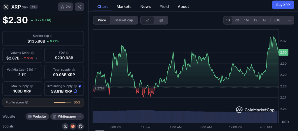This screenshot has height=131, width=298.
Task: Open the Website link button
Action: pos(37,117)
